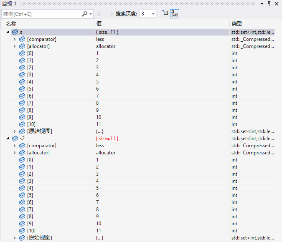Select value 11 of s2 element [10]
This screenshot has width=282, height=242.
pyautogui.click(x=99, y=231)
